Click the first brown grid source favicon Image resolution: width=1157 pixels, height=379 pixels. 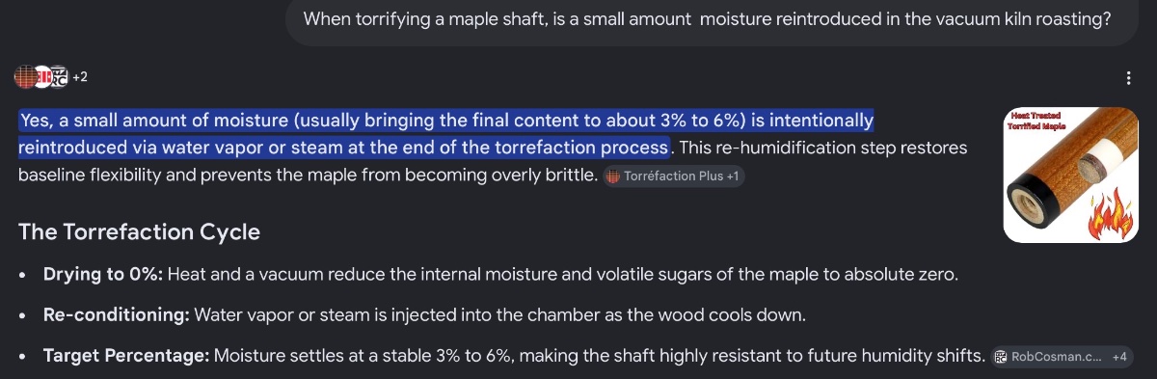(x=25, y=76)
